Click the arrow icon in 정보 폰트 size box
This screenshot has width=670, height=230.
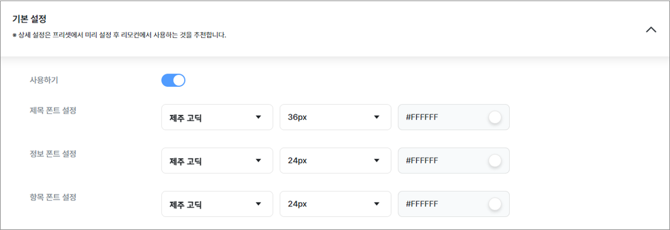tap(377, 161)
